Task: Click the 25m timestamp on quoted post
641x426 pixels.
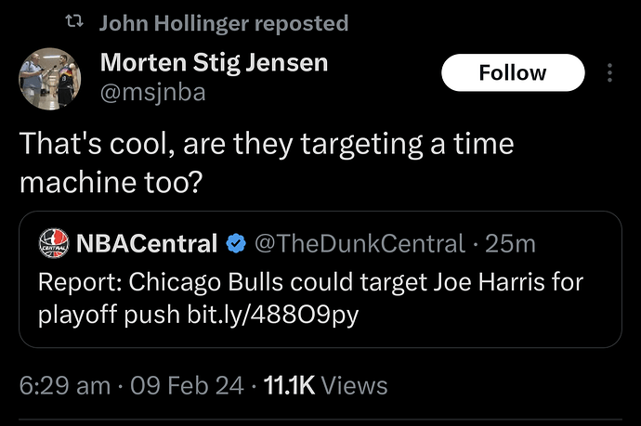Action: (510, 244)
